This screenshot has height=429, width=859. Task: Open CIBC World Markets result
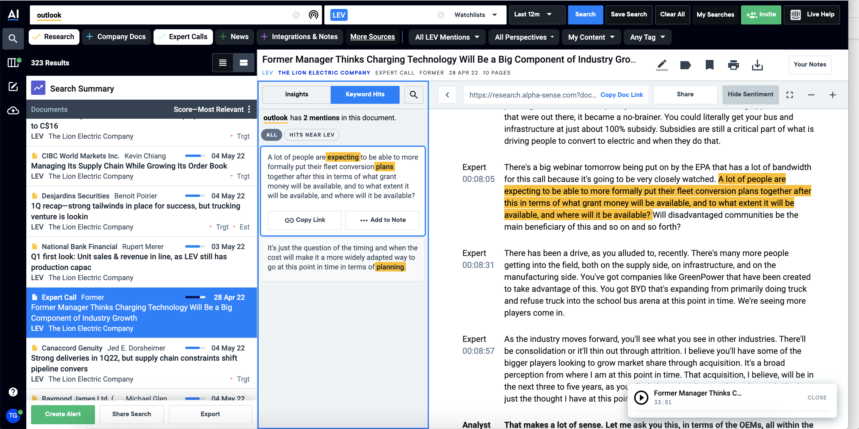pos(141,166)
